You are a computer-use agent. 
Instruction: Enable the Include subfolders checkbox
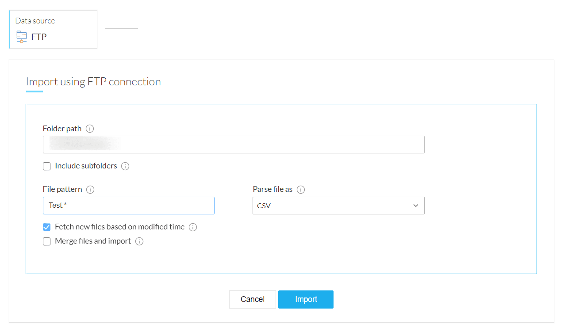pyautogui.click(x=46, y=166)
